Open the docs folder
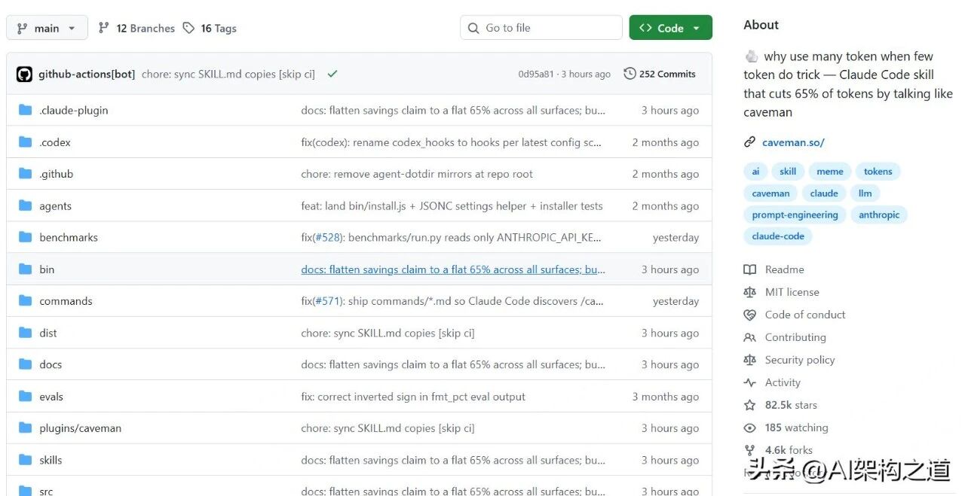Screen dimensions: 965x496 [x=51, y=364]
